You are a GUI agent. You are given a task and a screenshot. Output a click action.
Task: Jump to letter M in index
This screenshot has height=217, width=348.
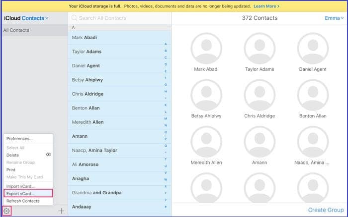pyautogui.click(x=166, y=119)
